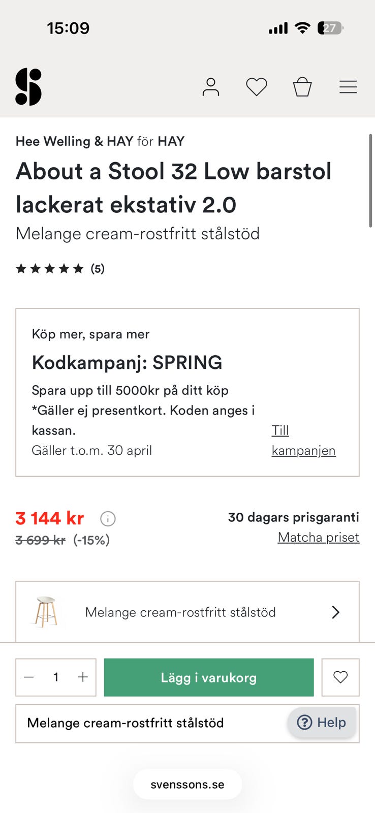Viewport: 375px width, 813px height.
Task: Click the Help chat button
Action: tap(322, 722)
